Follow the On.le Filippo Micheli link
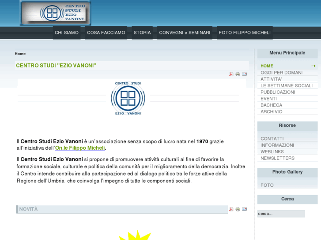The height and width of the screenshot is (240, 321). 80,148
